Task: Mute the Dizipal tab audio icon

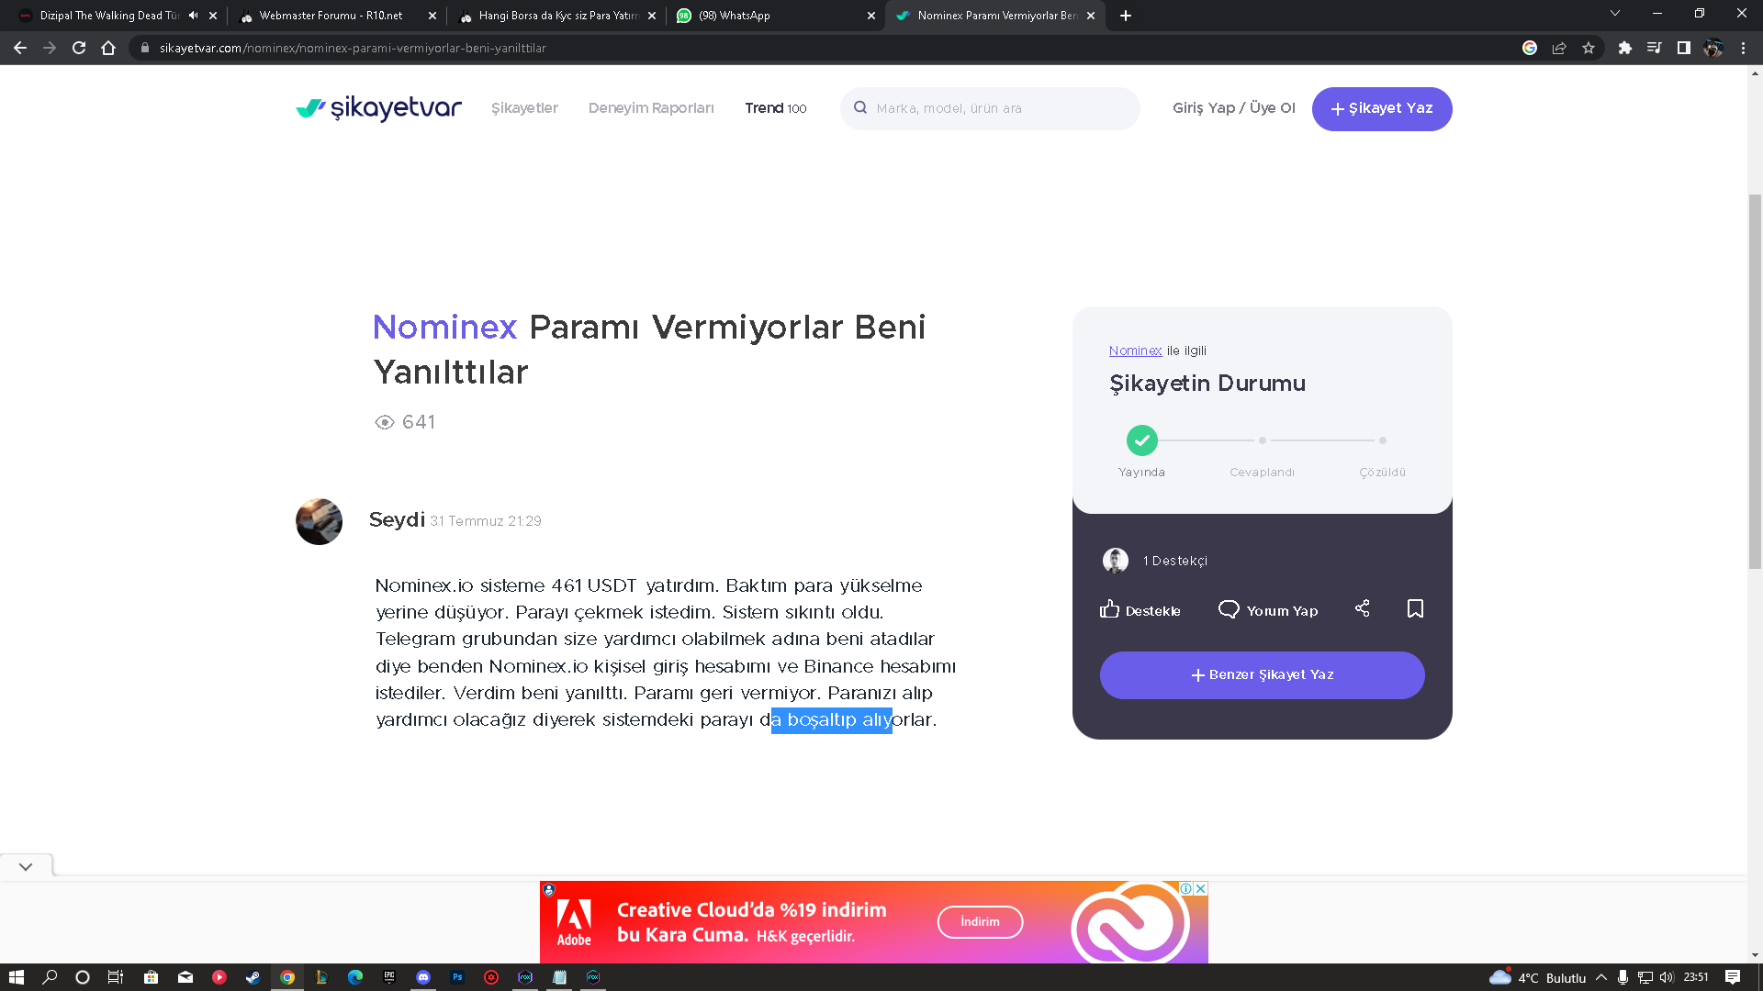Action: 193,16
